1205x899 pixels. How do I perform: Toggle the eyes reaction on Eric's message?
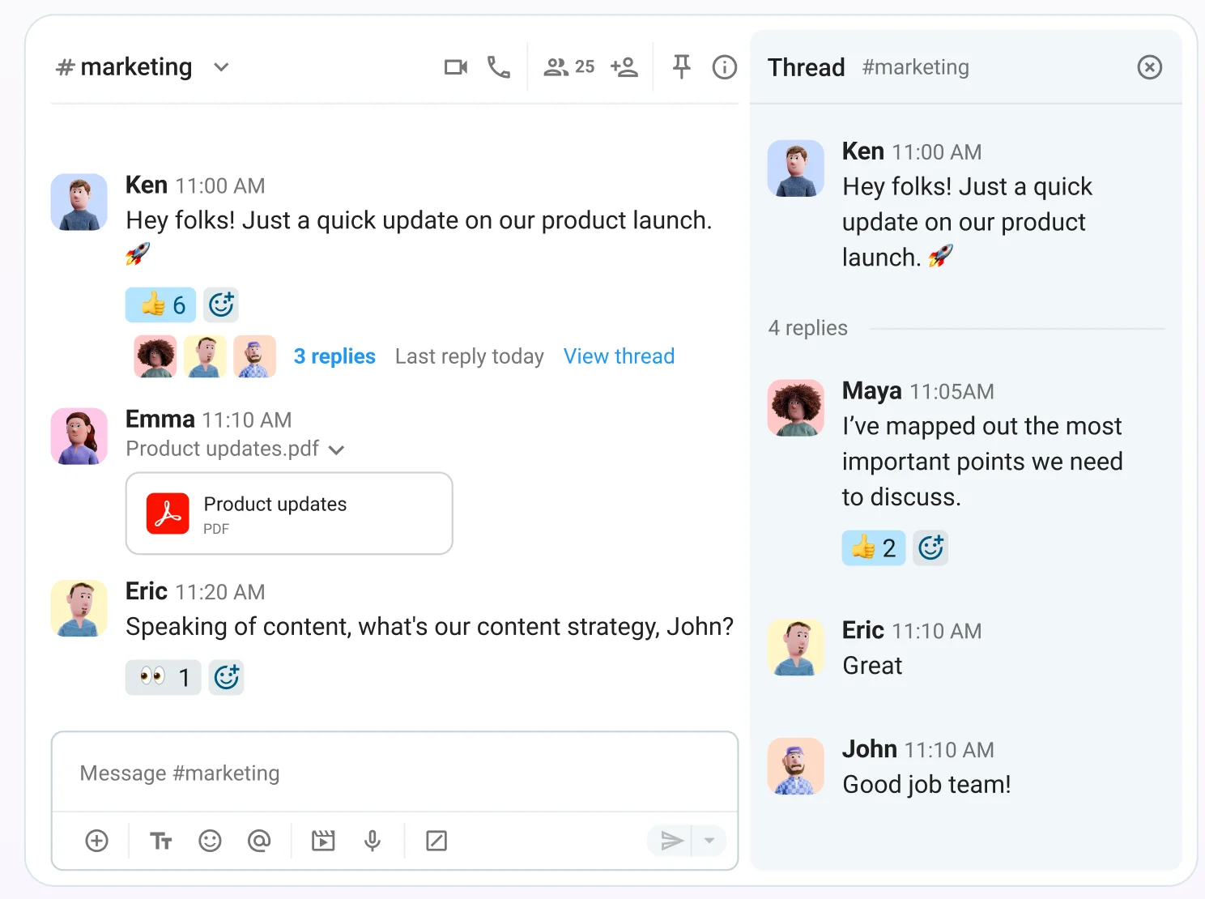tap(163, 677)
